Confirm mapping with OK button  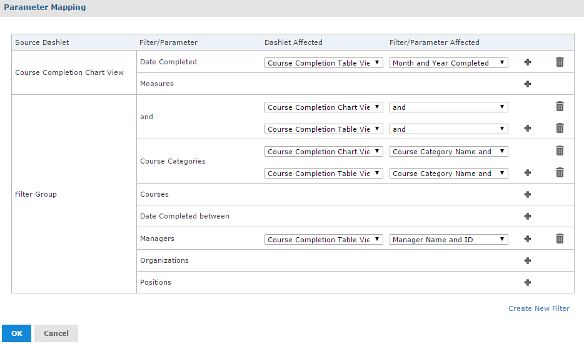point(16,333)
